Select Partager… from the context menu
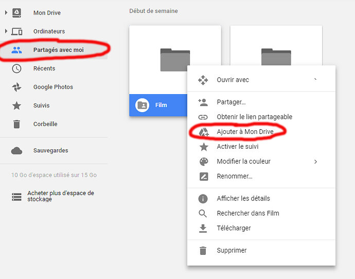 261,102
